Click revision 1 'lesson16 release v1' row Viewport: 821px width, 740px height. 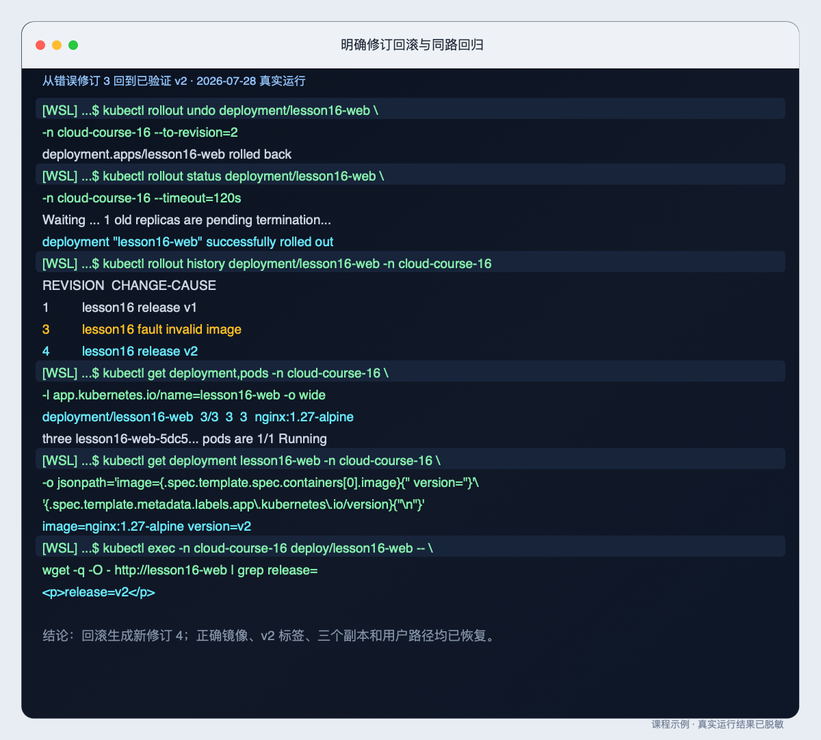tap(120, 307)
